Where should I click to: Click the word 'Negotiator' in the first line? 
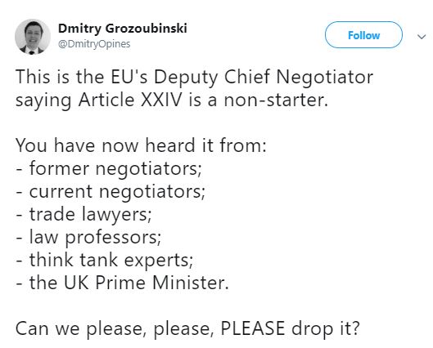tap(324, 78)
